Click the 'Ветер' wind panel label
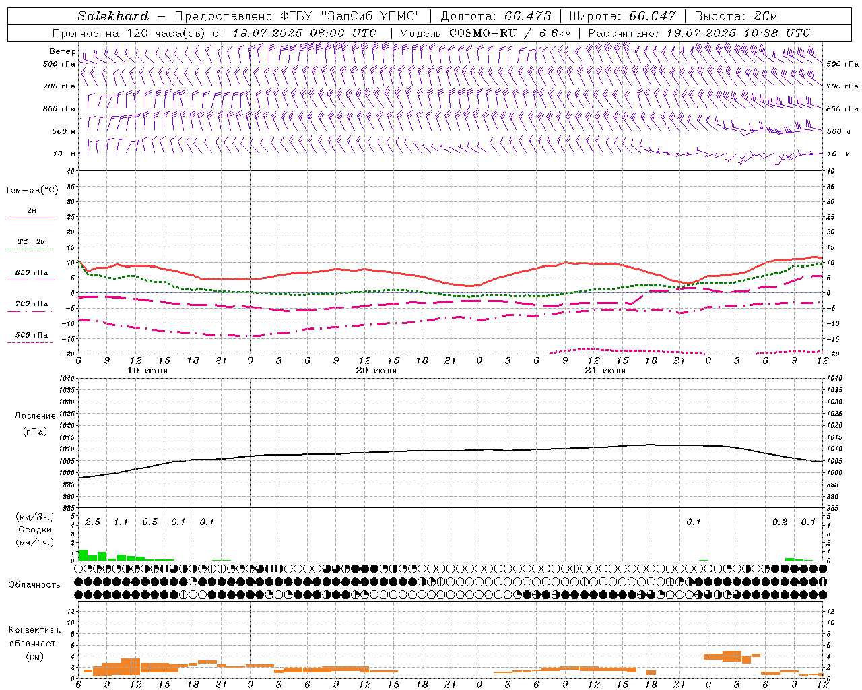 (x=63, y=51)
